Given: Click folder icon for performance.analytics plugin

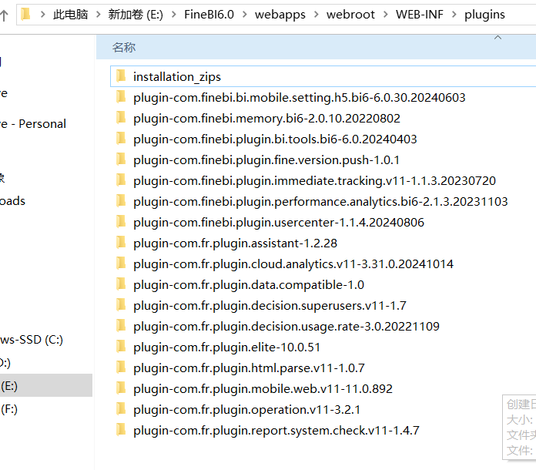Looking at the screenshot, I should pyautogui.click(x=121, y=201).
